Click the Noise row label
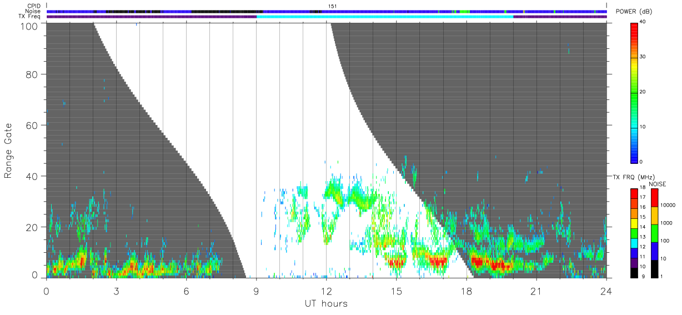Viewport: 682px width, 315px height. [33, 11]
